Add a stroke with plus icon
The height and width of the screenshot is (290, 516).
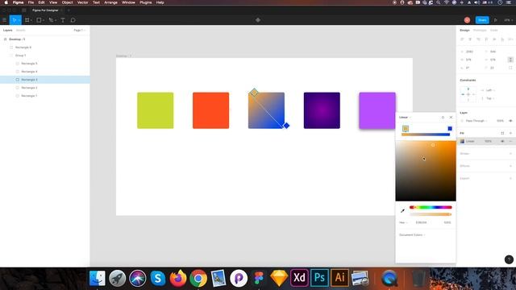[x=510, y=154]
